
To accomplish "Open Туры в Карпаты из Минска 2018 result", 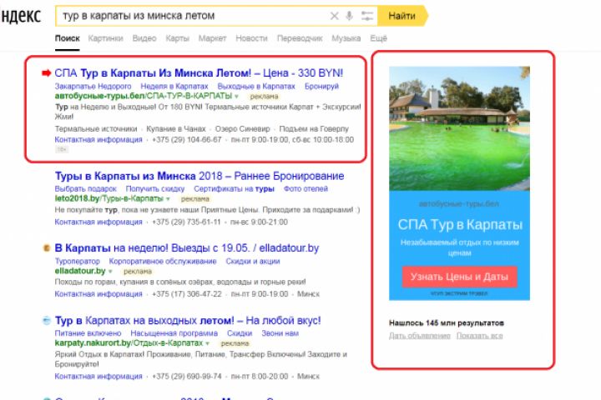I will click(199, 176).
